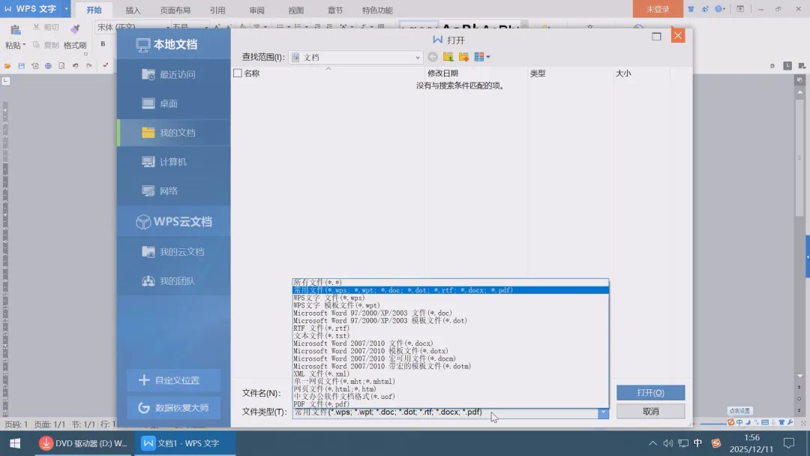Click the WPS document vertical scrollbar down arrow
This screenshot has height=456, width=810.
click(799, 376)
